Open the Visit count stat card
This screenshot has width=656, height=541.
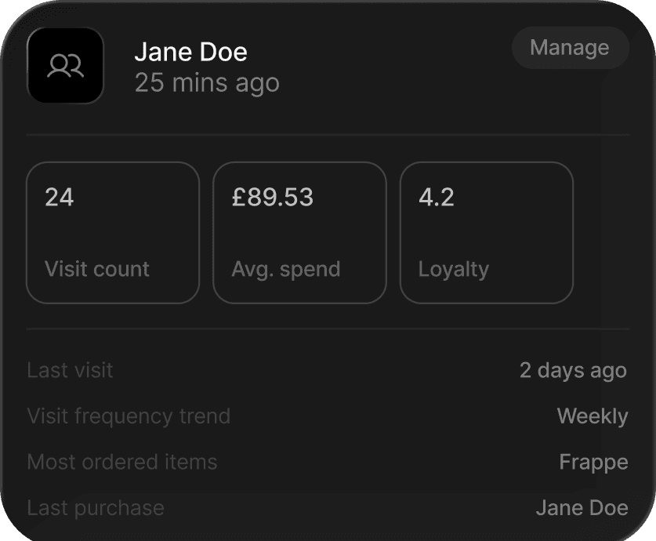tap(113, 233)
